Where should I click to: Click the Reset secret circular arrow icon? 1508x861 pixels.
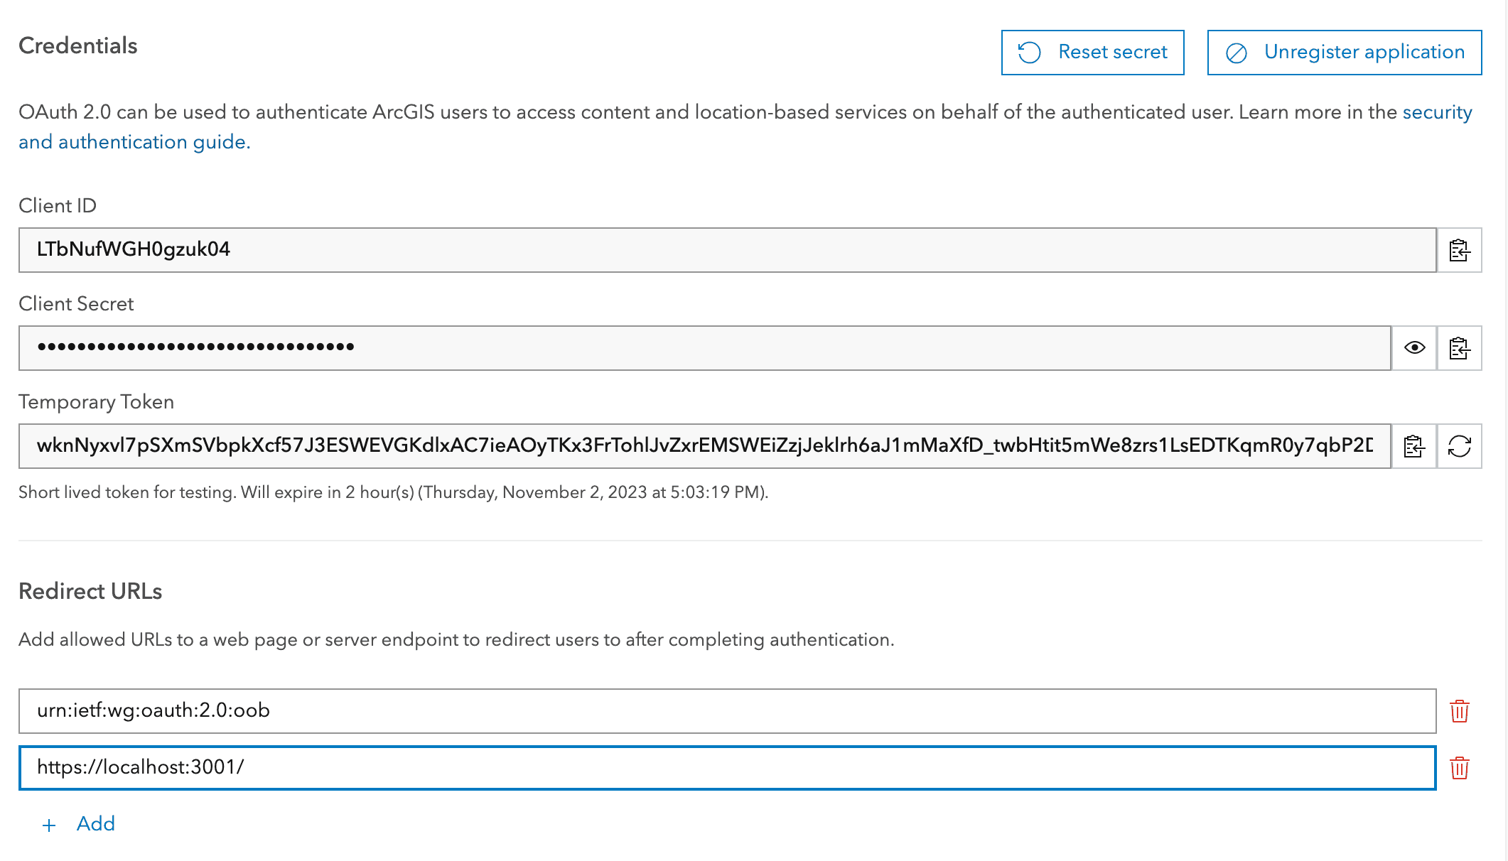point(1028,51)
